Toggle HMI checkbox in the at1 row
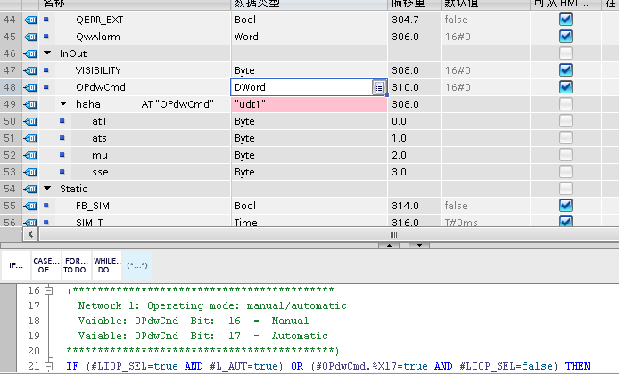619x374 pixels. tap(565, 121)
